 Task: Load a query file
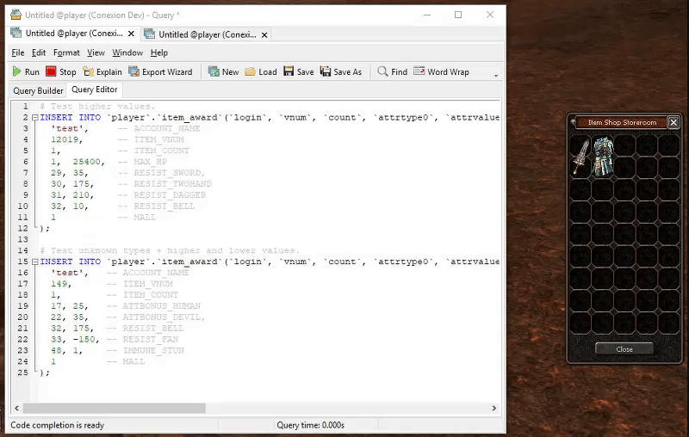click(261, 71)
